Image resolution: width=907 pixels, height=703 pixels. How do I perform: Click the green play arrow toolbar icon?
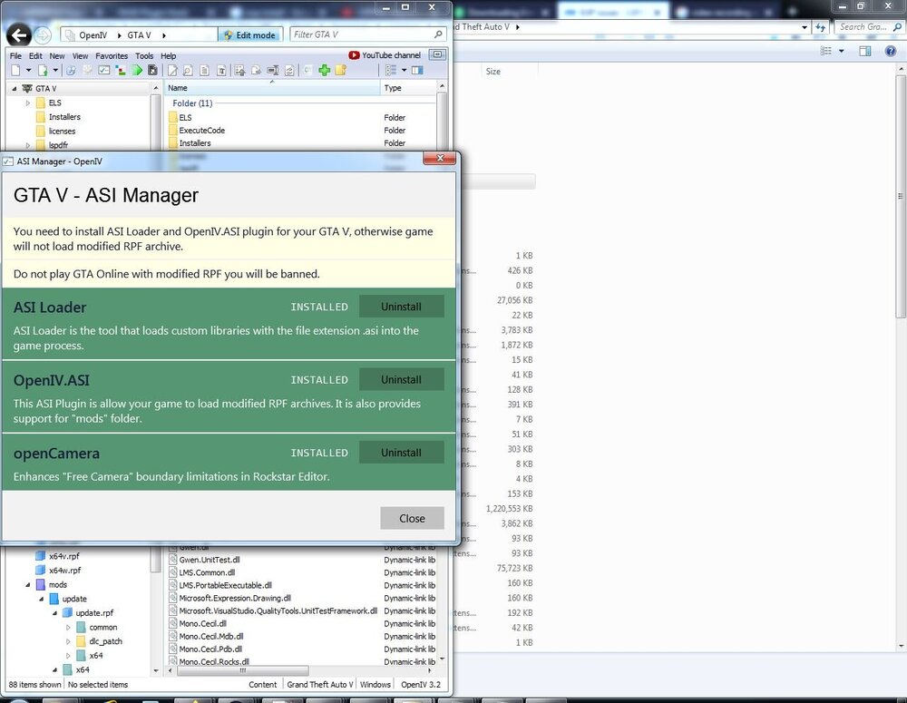pos(137,70)
